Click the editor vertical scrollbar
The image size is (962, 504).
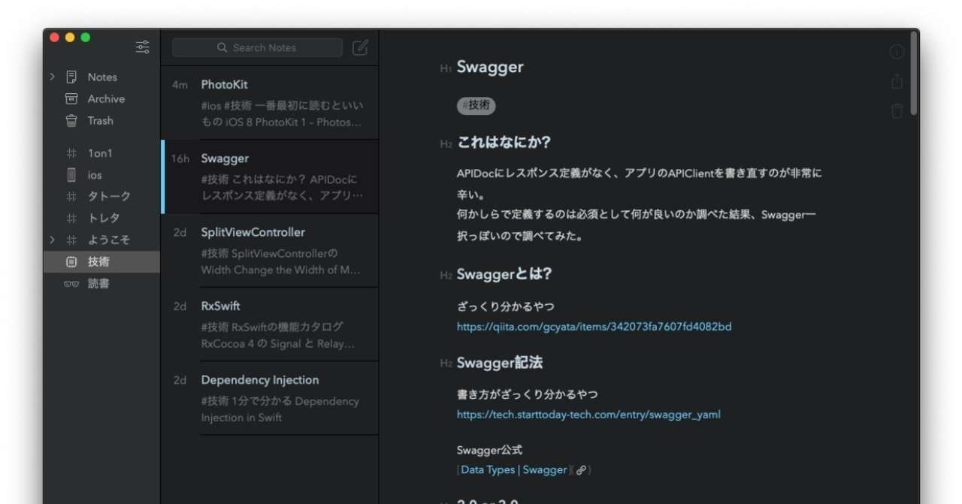(914, 74)
